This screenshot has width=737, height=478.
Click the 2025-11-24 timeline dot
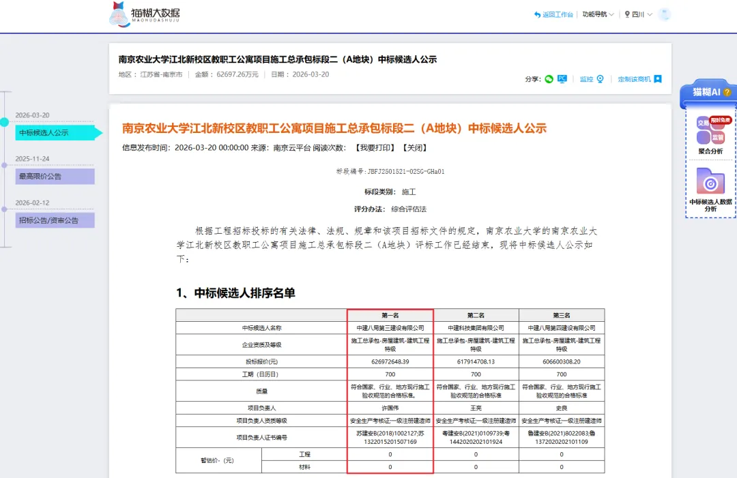[4, 165]
